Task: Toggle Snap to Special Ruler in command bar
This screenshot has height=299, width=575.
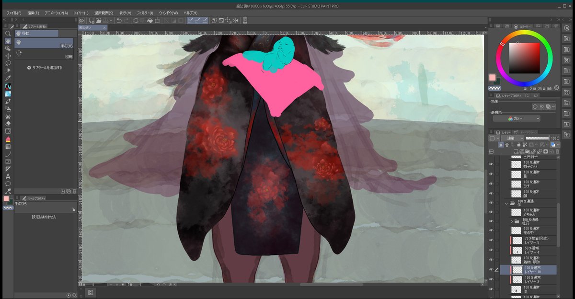Action: click(x=197, y=21)
